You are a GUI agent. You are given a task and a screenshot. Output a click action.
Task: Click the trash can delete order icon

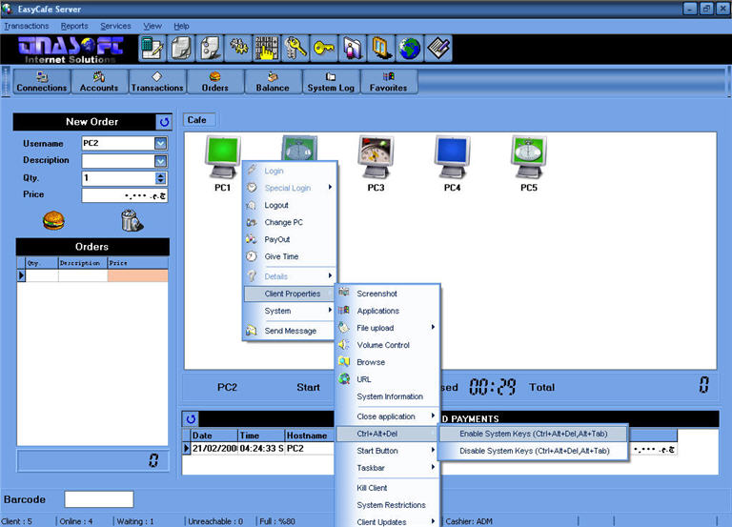coord(132,220)
